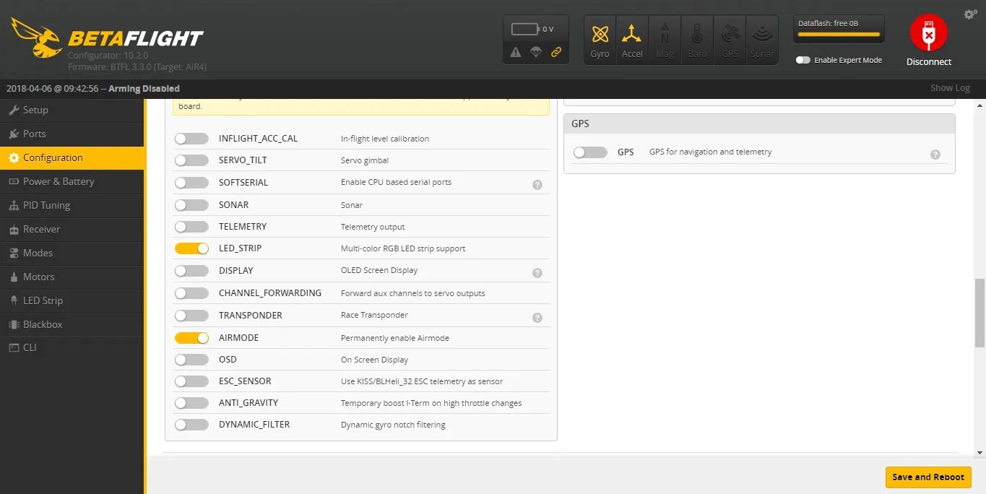This screenshot has width=986, height=494.
Task: Click the battery voltage indicator icon
Action: (525, 29)
